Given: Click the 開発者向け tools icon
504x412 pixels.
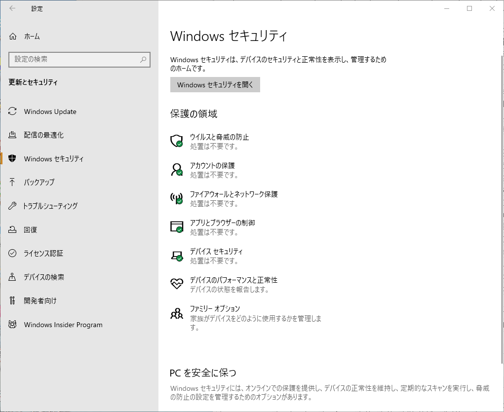Looking at the screenshot, I should (12, 300).
